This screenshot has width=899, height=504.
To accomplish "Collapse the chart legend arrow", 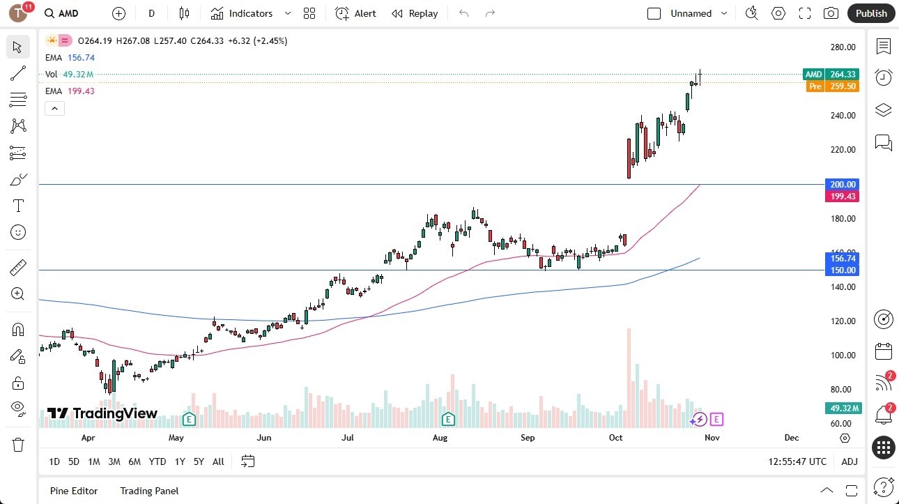I will coord(54,108).
